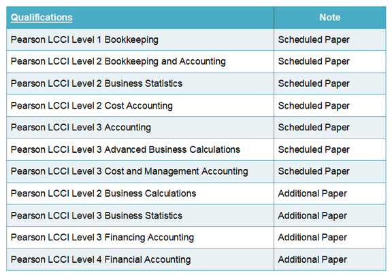Screen dimensions: 392x277
Task: Select Pearson LCCI Level 3 Accounting
Action: pos(81,128)
